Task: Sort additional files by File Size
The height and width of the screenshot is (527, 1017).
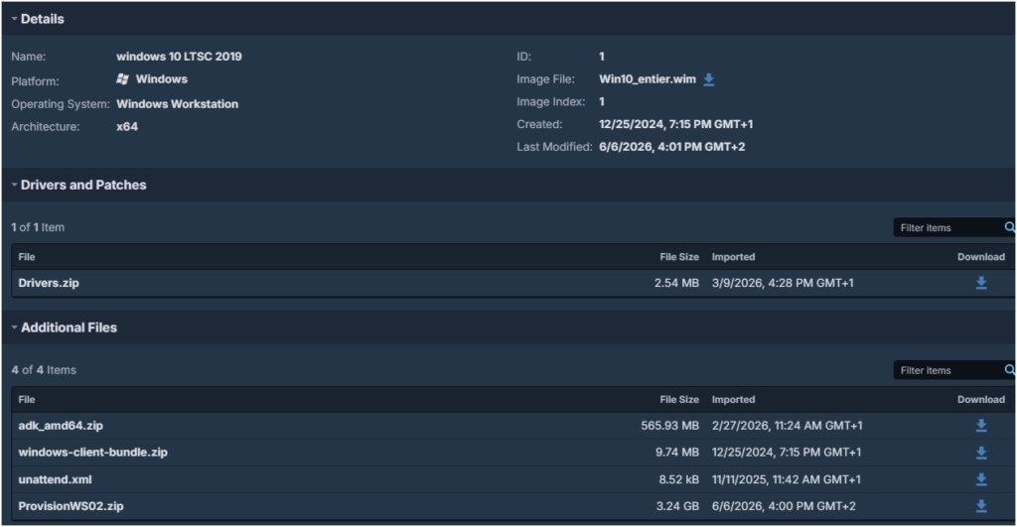Action: 679,399
